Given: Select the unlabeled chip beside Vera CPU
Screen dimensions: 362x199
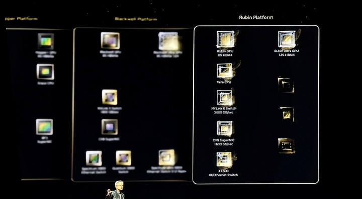Looking at the screenshot, I should [286, 85].
